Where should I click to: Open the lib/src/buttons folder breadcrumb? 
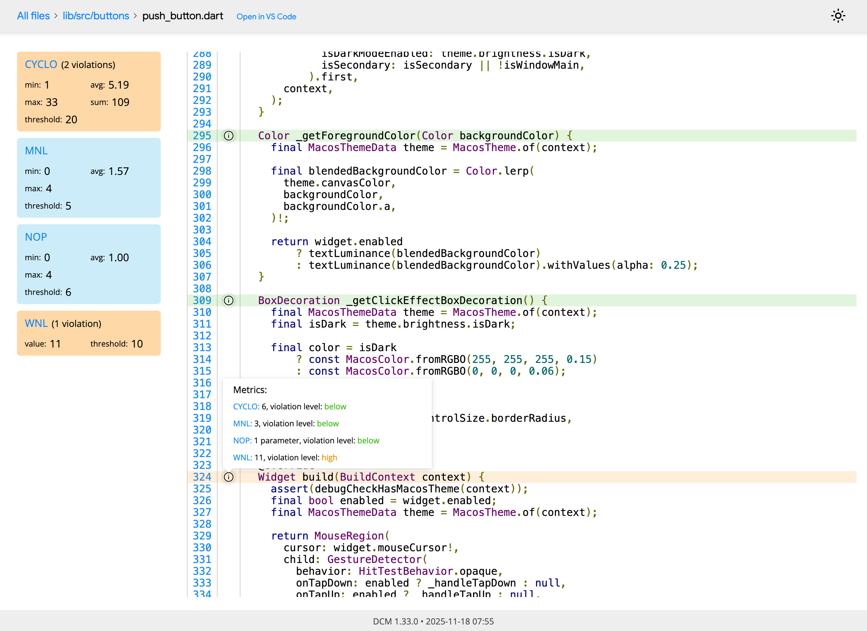tap(96, 16)
